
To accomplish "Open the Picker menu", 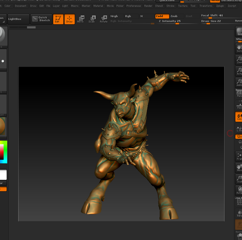I will click(120, 6).
